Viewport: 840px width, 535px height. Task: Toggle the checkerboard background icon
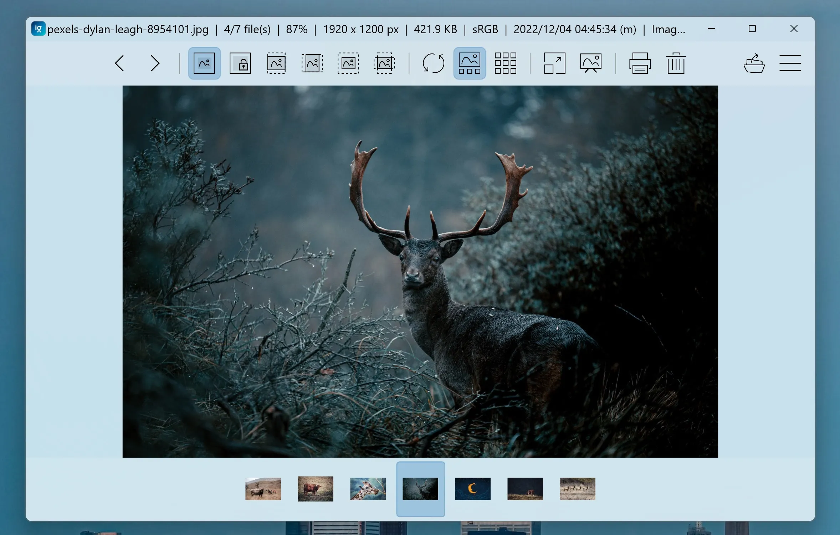[x=506, y=63]
